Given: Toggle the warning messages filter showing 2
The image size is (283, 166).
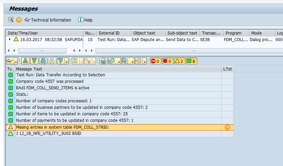Looking at the screenshot, I should point(180,61).
